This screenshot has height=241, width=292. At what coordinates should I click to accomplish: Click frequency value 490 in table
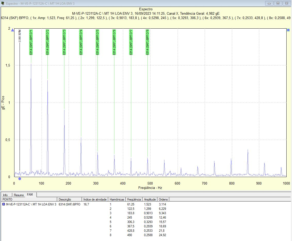point(130,235)
